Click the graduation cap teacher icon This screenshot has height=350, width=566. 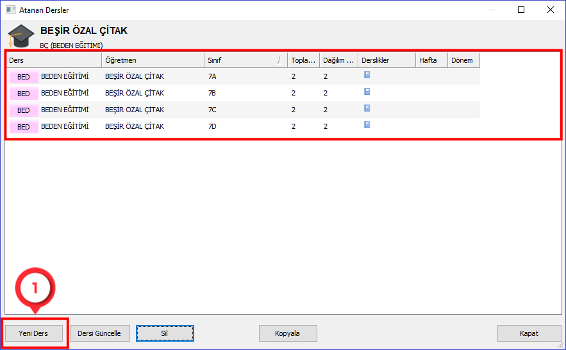coord(21,36)
